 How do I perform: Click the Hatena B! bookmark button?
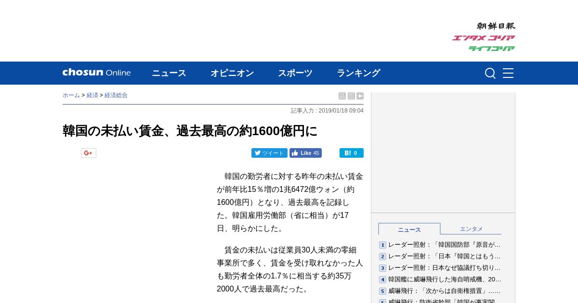[x=352, y=153]
